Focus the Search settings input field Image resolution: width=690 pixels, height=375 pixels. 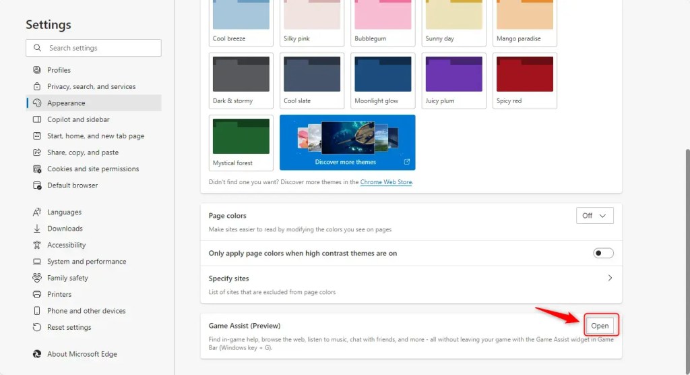point(94,48)
